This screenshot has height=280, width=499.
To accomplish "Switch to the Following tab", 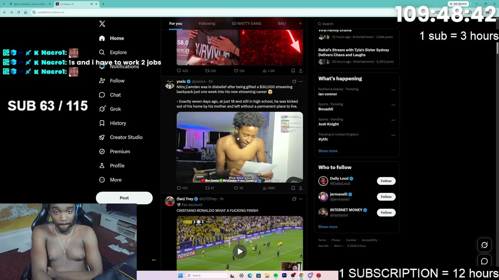I will pyautogui.click(x=207, y=24).
